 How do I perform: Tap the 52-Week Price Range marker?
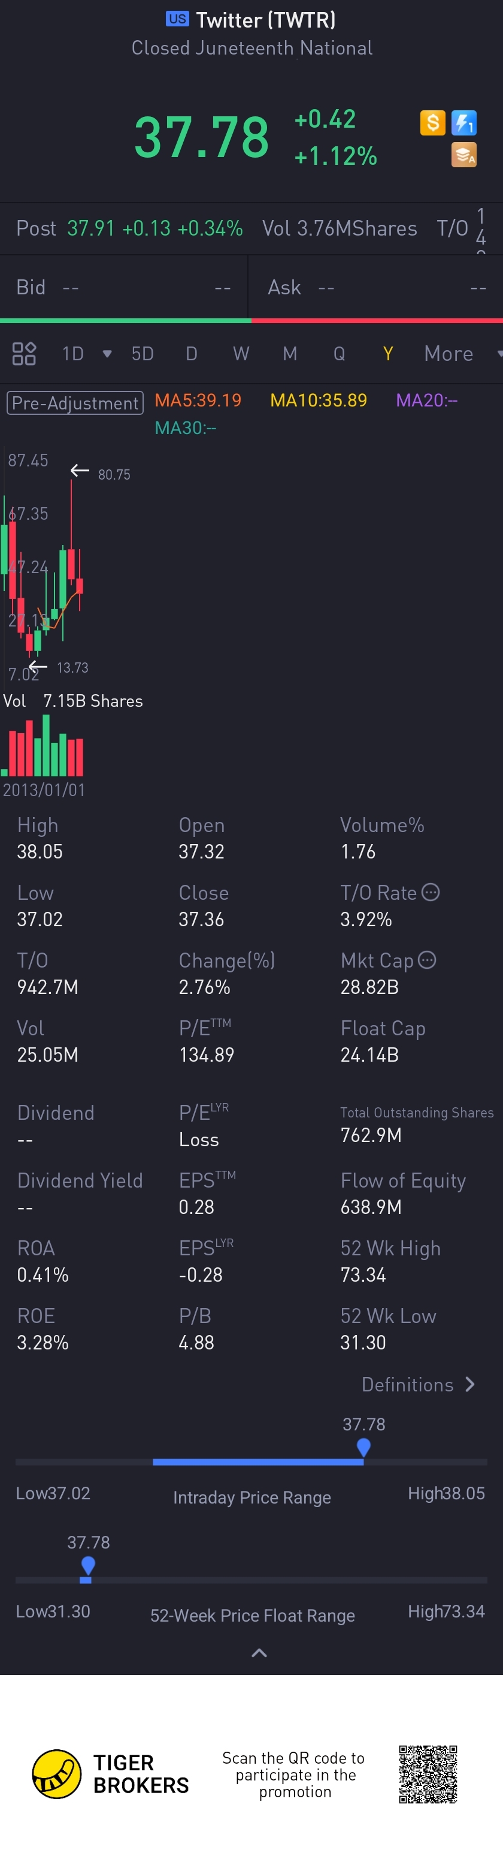[88, 1565]
